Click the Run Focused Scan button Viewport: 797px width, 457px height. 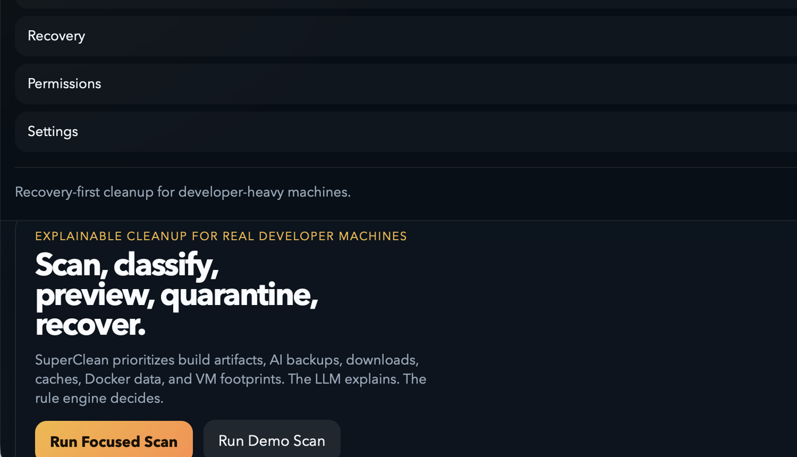point(114,441)
